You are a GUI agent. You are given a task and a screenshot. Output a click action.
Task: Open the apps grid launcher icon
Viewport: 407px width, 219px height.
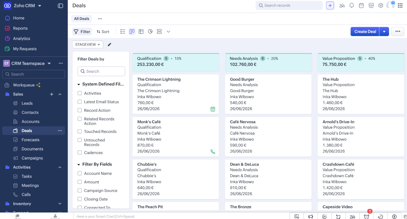pyautogui.click(x=400, y=5)
